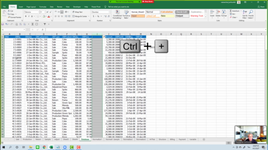This screenshot has width=268, height=150.
Task: Open the font color dropdown arrow
Action: coord(51,17)
